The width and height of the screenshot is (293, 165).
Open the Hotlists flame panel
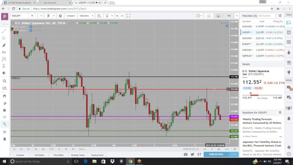(289, 52)
